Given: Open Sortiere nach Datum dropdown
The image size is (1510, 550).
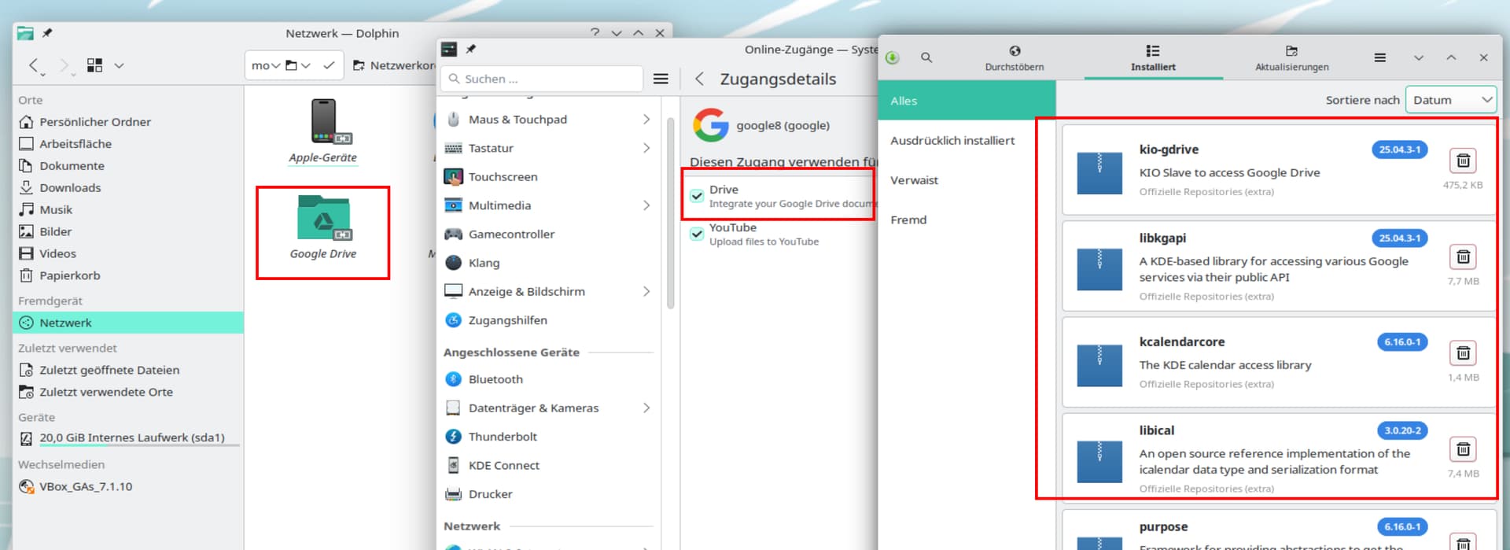Looking at the screenshot, I should 1450,100.
